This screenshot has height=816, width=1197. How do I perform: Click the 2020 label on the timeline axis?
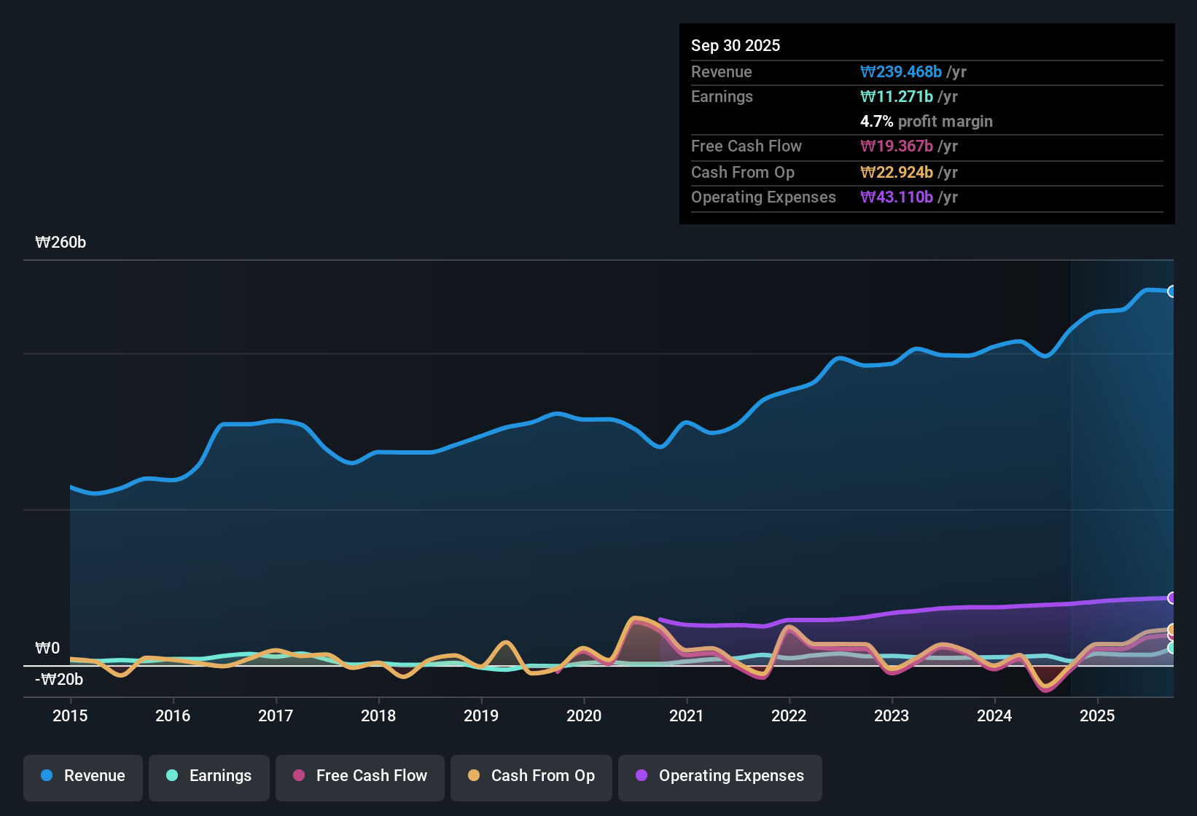[x=584, y=716]
